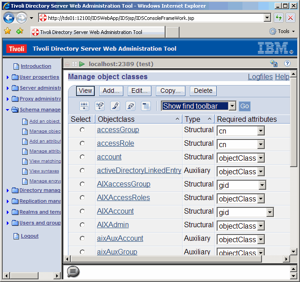300x282 pixels.
Task: Click the collapse table icon
Action: (x=146, y=106)
